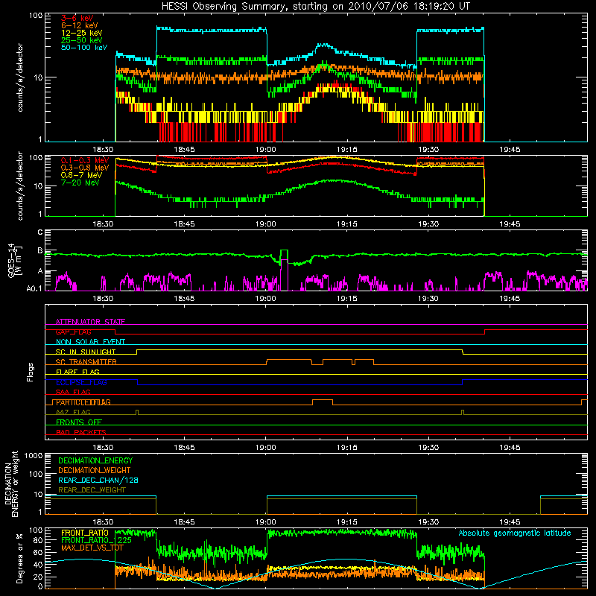The image size is (596, 596).
Task: Click the top panel counts/s/detector axis label
Action: click(20, 77)
